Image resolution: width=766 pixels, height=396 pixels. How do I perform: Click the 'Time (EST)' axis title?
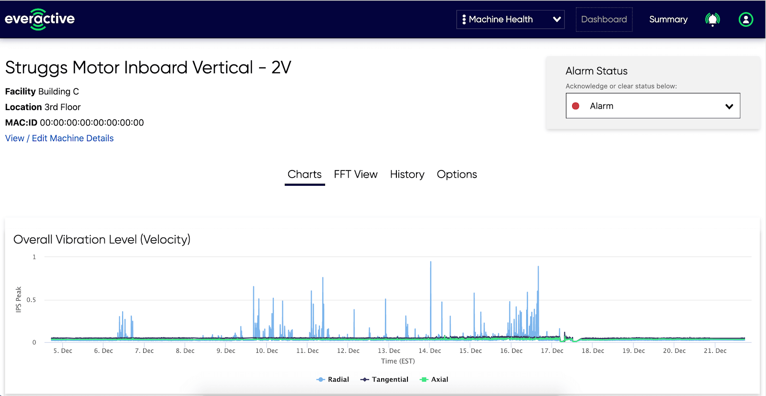click(398, 361)
